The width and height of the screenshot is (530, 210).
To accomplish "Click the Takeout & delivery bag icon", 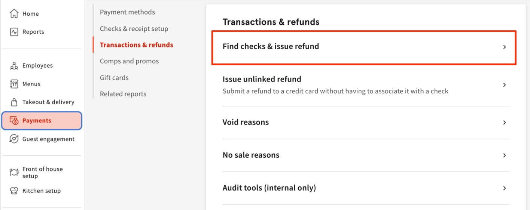I will click(x=14, y=102).
